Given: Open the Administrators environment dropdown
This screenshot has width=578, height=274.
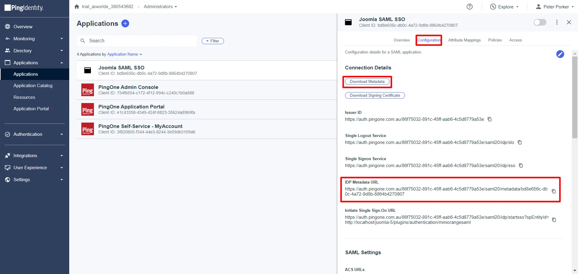Looking at the screenshot, I should tap(160, 7).
